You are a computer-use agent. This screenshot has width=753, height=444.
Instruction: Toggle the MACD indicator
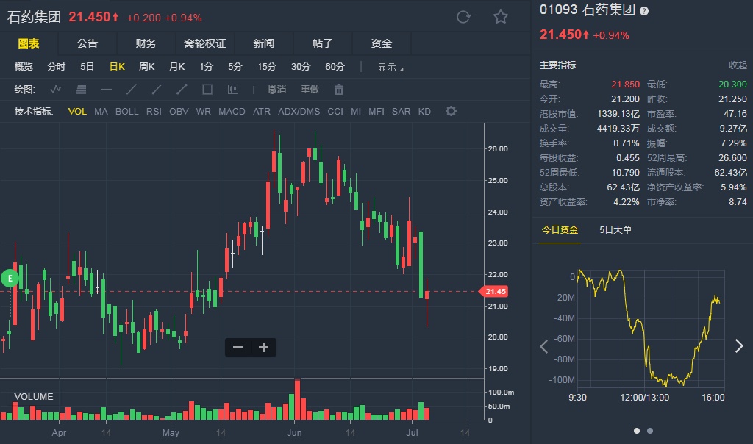tap(232, 112)
